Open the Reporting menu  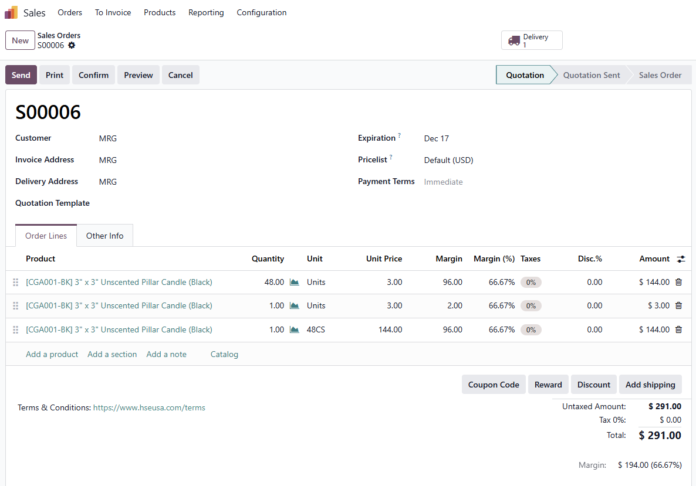[206, 12]
